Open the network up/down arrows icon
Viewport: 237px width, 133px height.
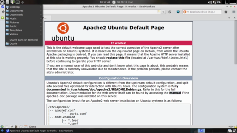[x=214, y=2]
